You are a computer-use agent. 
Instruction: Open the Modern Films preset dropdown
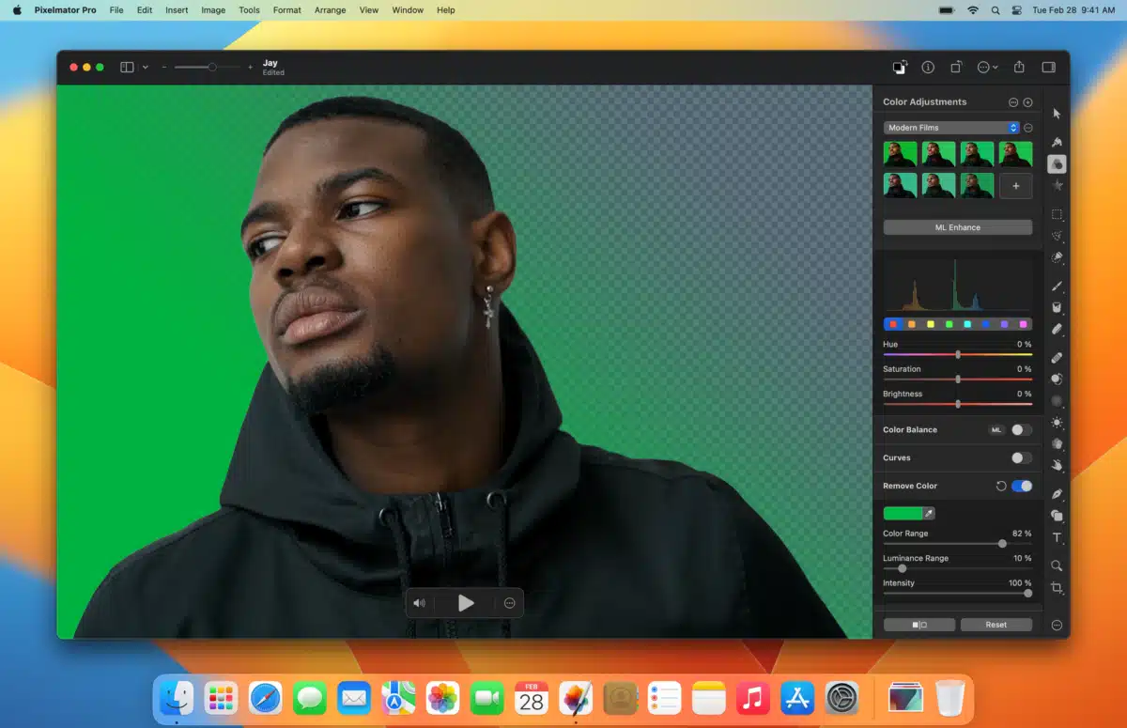[x=952, y=128]
